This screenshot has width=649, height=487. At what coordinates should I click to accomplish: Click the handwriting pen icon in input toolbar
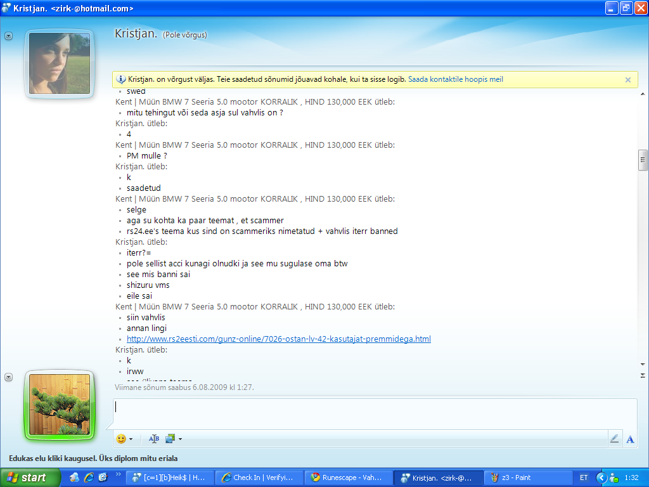[614, 439]
